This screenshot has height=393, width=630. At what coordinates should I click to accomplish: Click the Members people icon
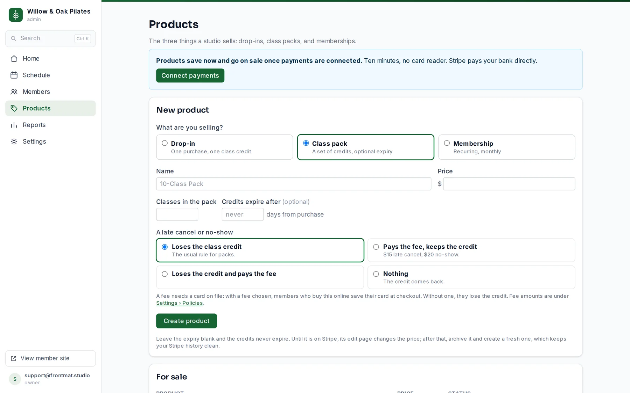(14, 92)
